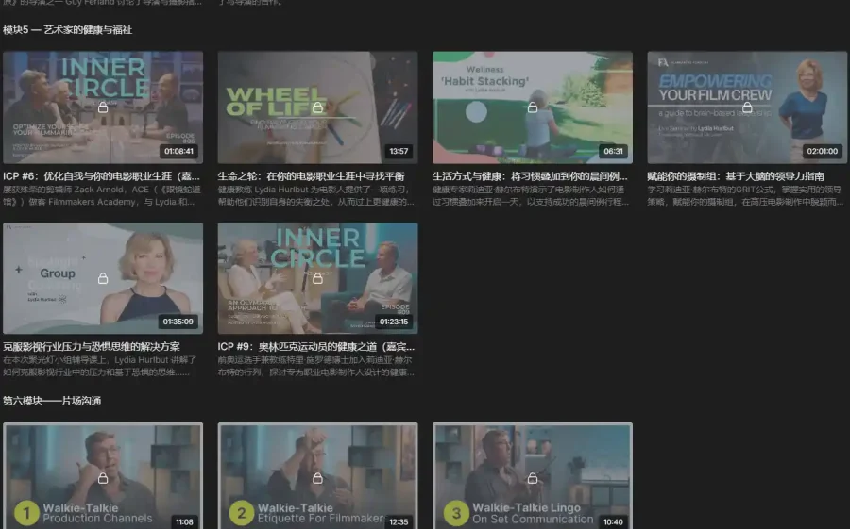850x529 pixels.
Task: Open the Wellness Habit Stacking video thumbnail
Action: [533, 107]
